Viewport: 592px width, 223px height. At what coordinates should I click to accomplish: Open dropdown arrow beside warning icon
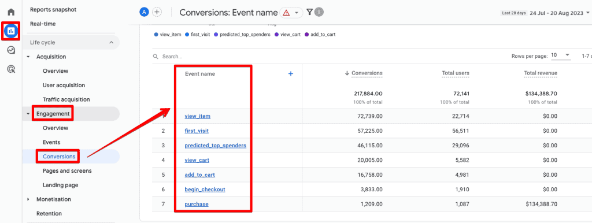(x=297, y=13)
